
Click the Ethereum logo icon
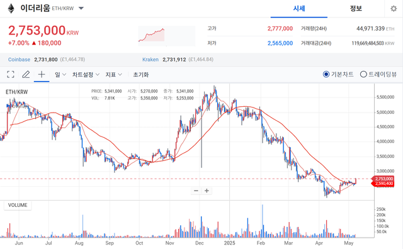pos(11,8)
